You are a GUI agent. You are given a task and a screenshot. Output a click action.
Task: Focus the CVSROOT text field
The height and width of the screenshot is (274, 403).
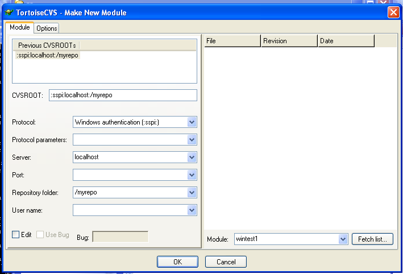123,95
